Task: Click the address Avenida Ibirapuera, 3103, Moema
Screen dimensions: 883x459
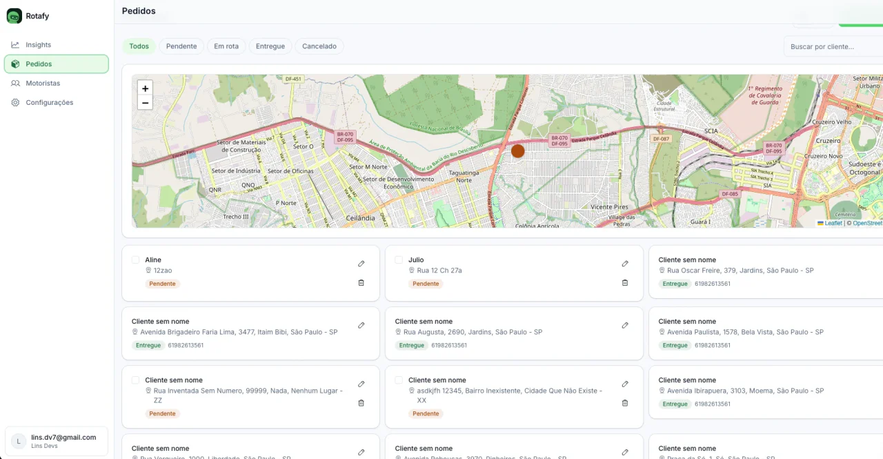Action: pyautogui.click(x=746, y=391)
